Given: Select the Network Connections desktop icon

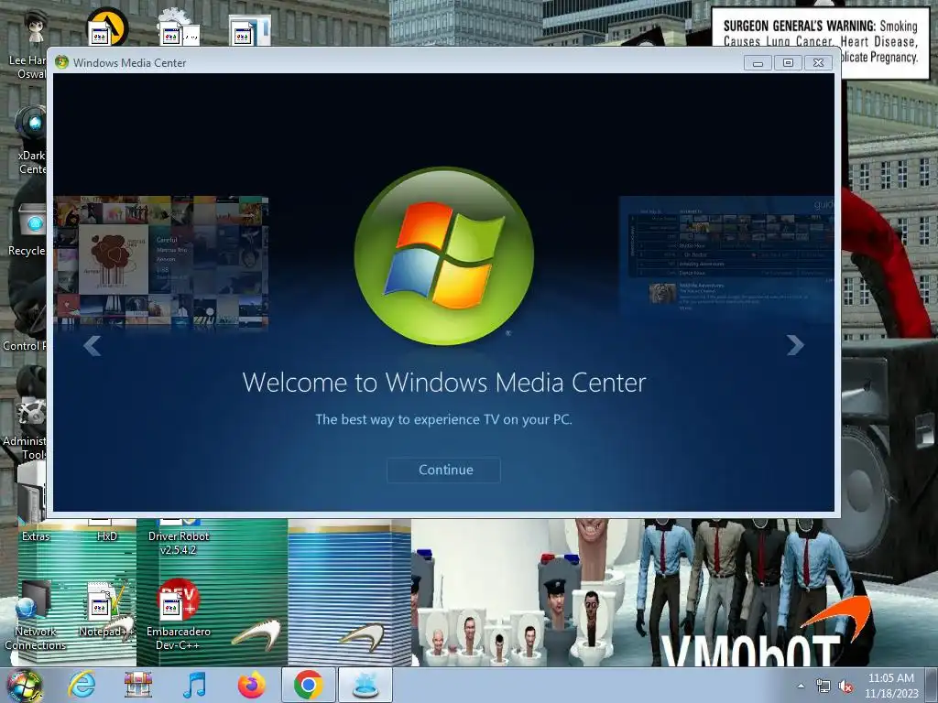Looking at the screenshot, I should tap(35, 616).
